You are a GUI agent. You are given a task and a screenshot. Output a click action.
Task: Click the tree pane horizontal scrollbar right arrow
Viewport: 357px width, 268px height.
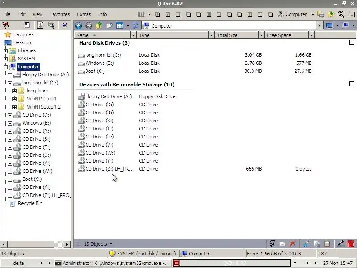[66, 244]
